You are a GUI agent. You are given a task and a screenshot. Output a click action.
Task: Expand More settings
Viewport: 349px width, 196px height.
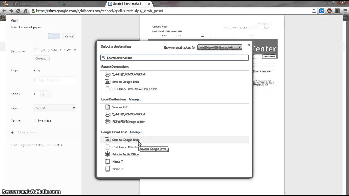point(27,133)
